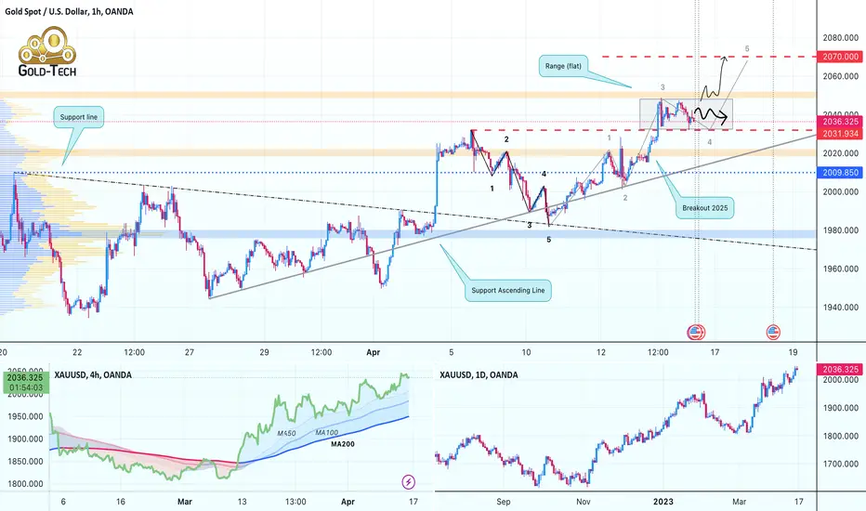The height and width of the screenshot is (511, 866).
Task: Select the XAUUSD, 4h, OANDA pane title
Action: (93, 374)
